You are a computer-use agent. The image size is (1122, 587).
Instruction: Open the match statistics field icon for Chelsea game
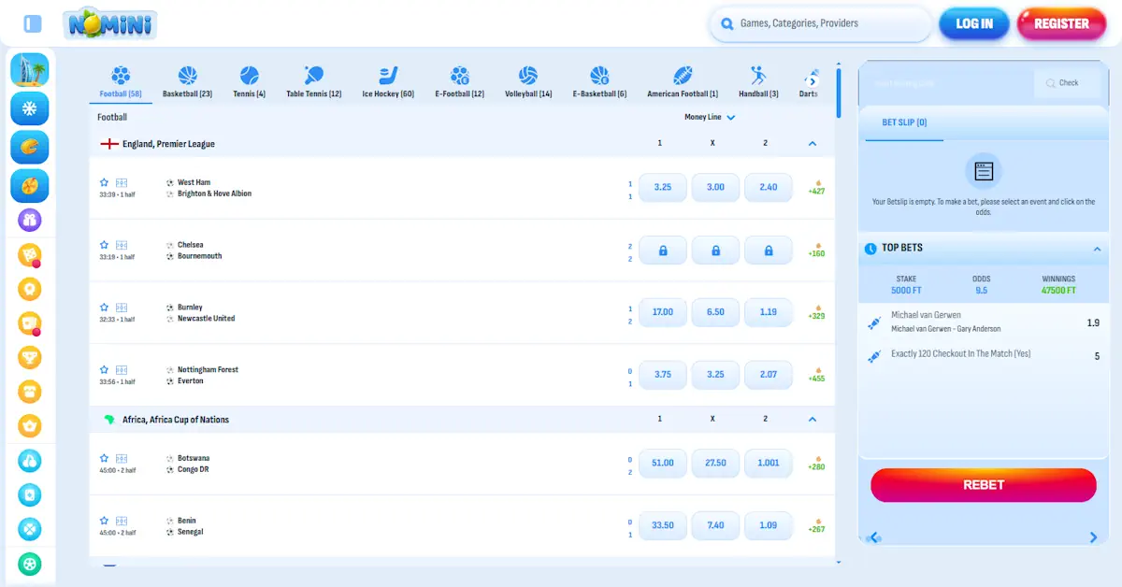(122, 245)
